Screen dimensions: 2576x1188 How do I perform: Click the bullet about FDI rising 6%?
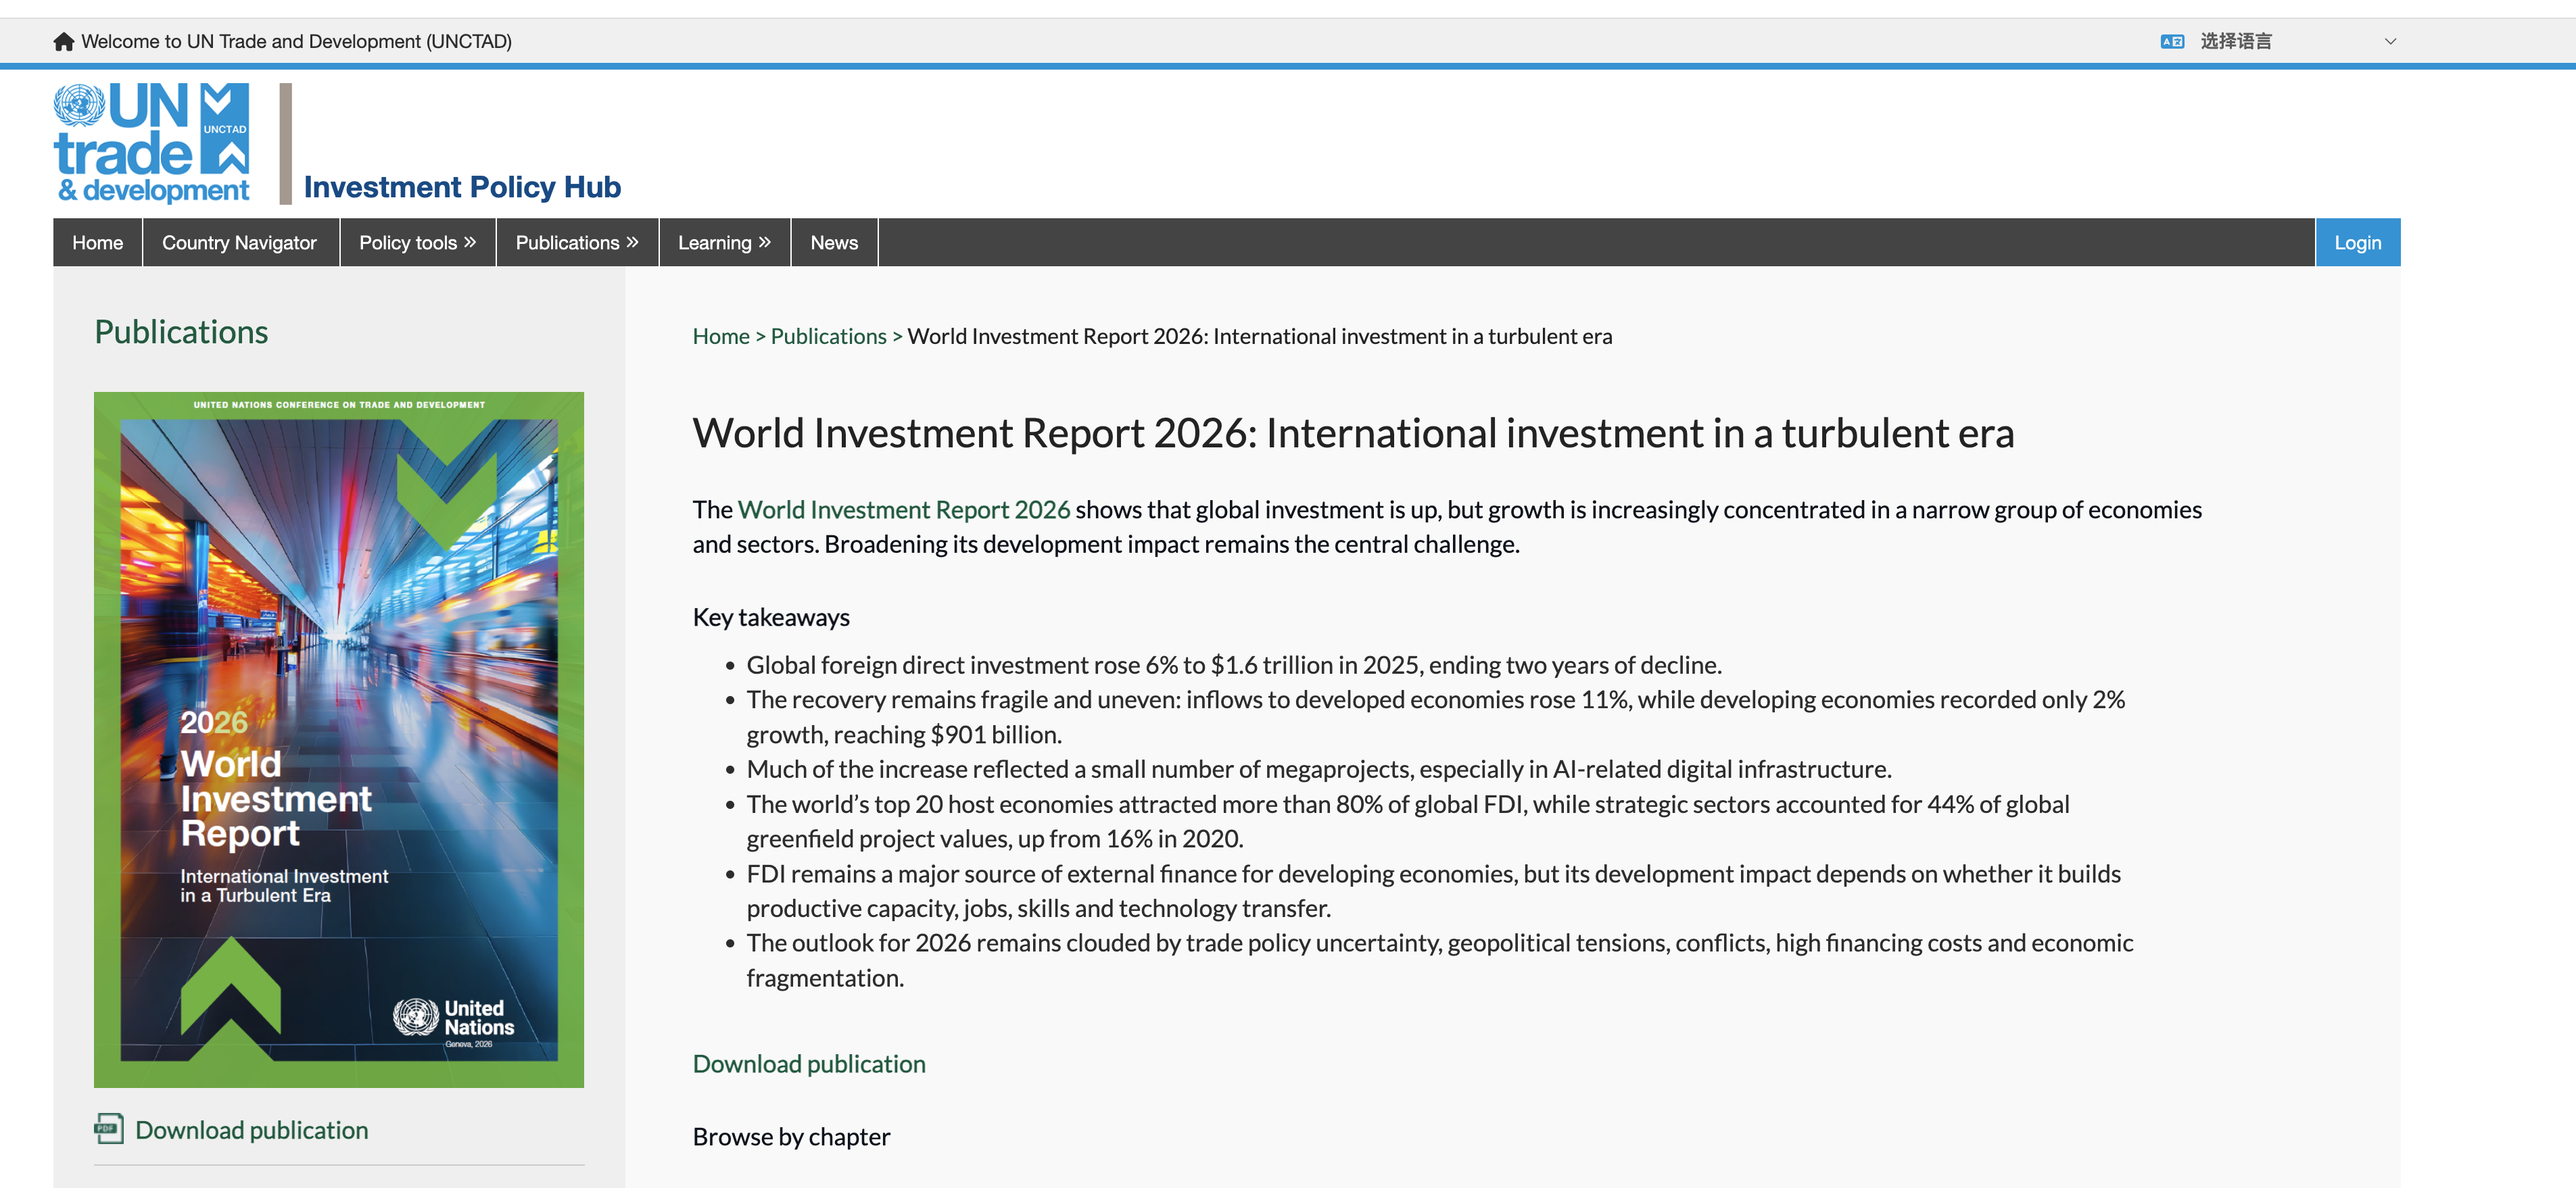click(1234, 666)
